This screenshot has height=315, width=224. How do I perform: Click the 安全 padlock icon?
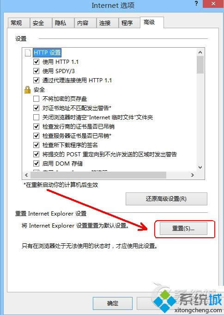click(x=27, y=90)
